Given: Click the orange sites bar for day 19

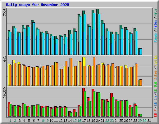Looking at the screenshot, I should pyautogui.click(x=94, y=71).
